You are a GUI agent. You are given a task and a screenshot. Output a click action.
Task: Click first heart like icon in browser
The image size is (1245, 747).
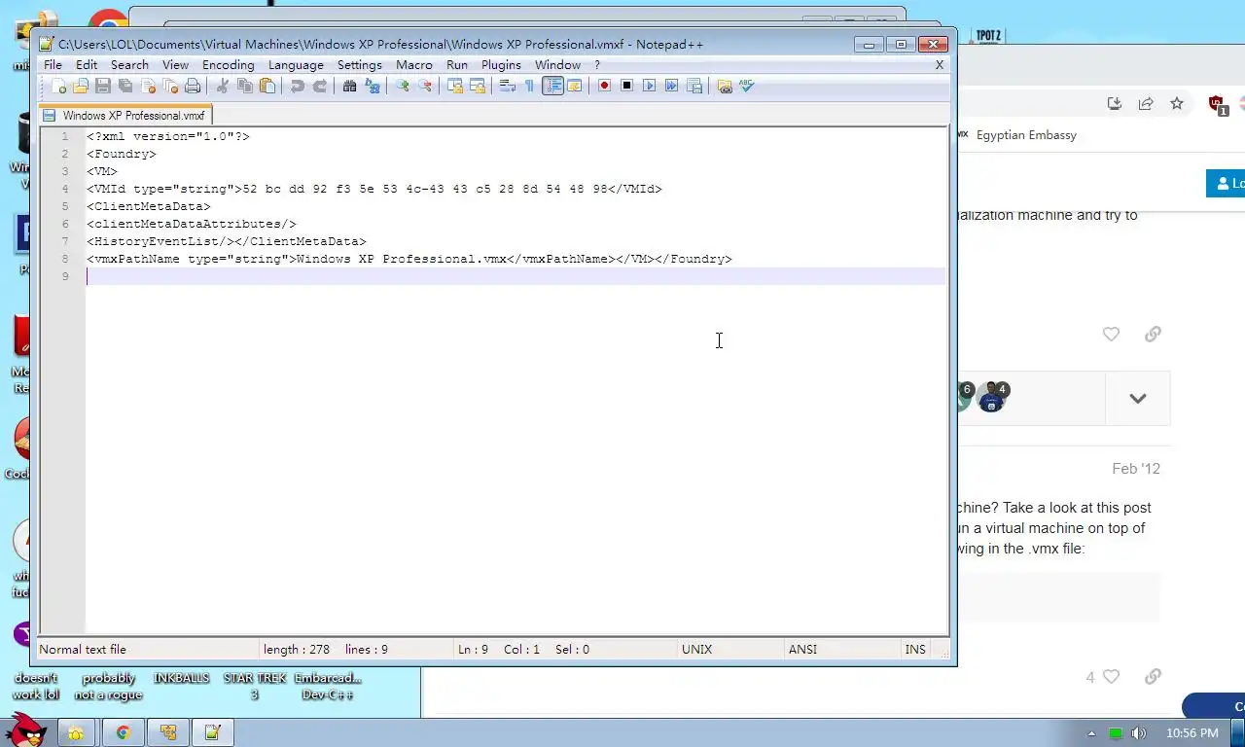[x=1111, y=334]
